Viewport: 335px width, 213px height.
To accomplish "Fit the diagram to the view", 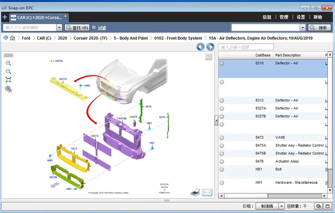I will pos(8,80).
